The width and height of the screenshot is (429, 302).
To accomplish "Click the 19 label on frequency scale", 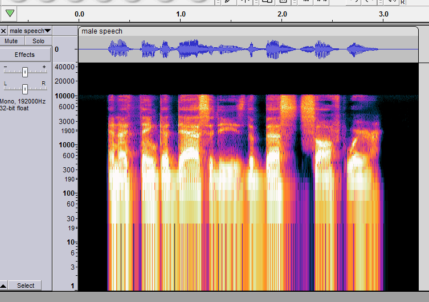I will [71, 228].
